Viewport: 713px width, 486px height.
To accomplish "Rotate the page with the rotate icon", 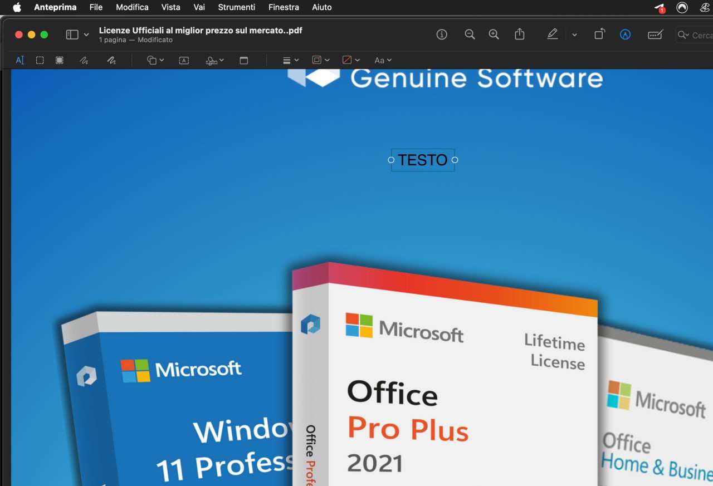I will tap(599, 35).
